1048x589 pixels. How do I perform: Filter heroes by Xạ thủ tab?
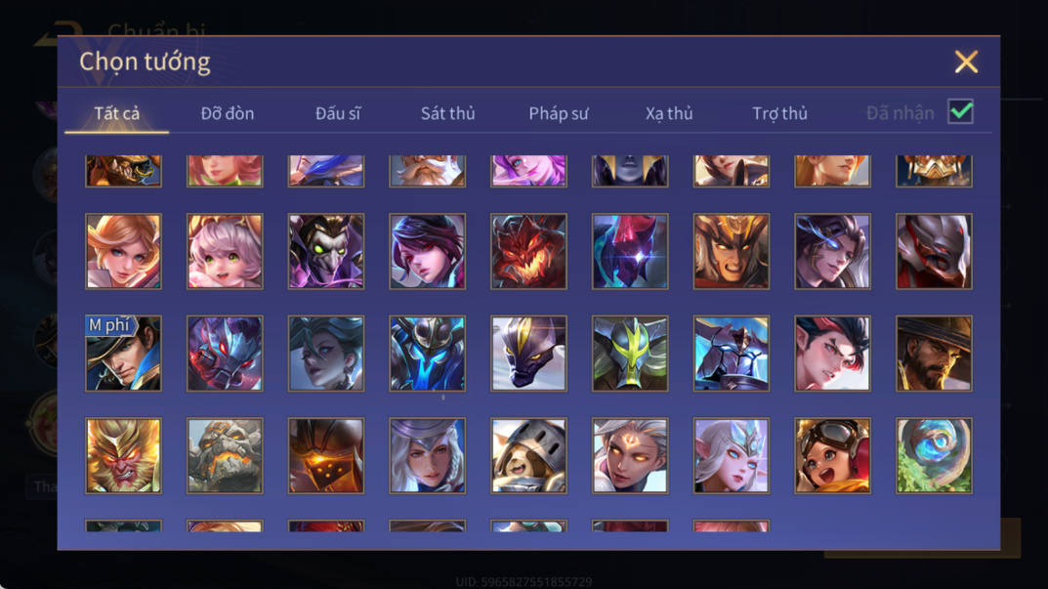669,113
